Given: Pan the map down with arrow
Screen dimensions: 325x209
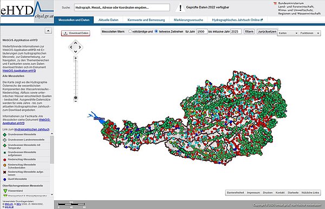Looking at the screenshot, I should coord(75,51).
